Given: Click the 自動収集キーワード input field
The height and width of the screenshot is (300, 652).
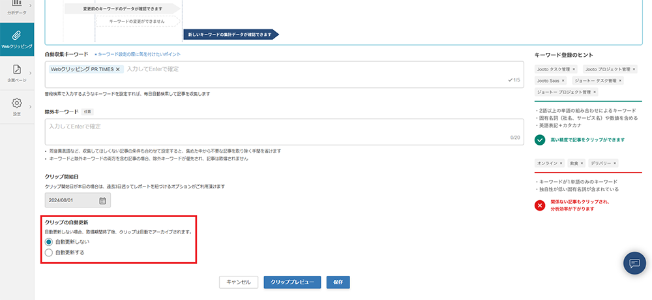Looking at the screenshot, I should [284, 74].
